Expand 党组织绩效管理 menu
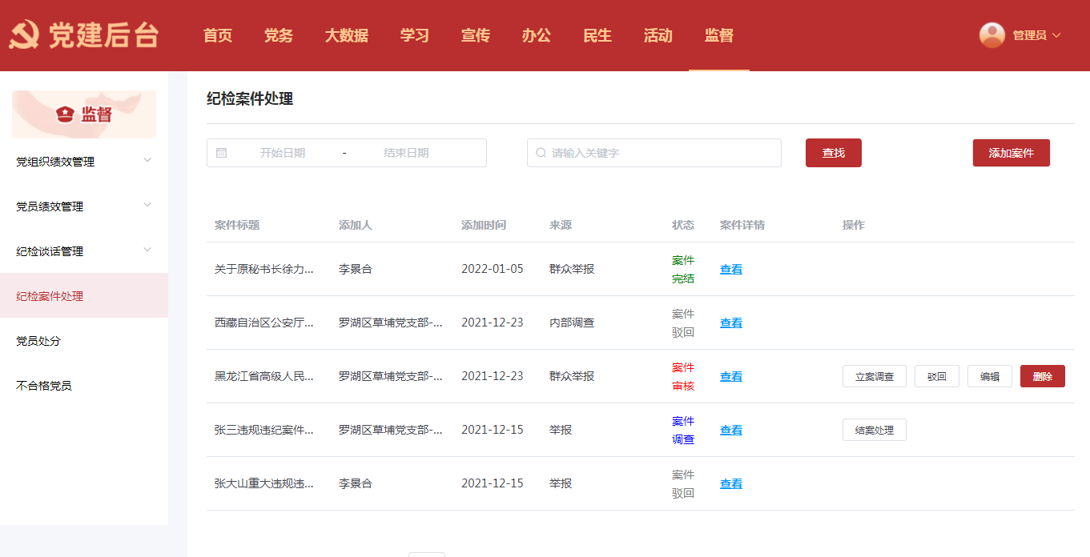 click(147, 160)
